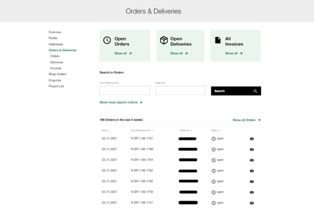Sort by Status column header
This screenshot has height=209, width=314.
[216, 131]
